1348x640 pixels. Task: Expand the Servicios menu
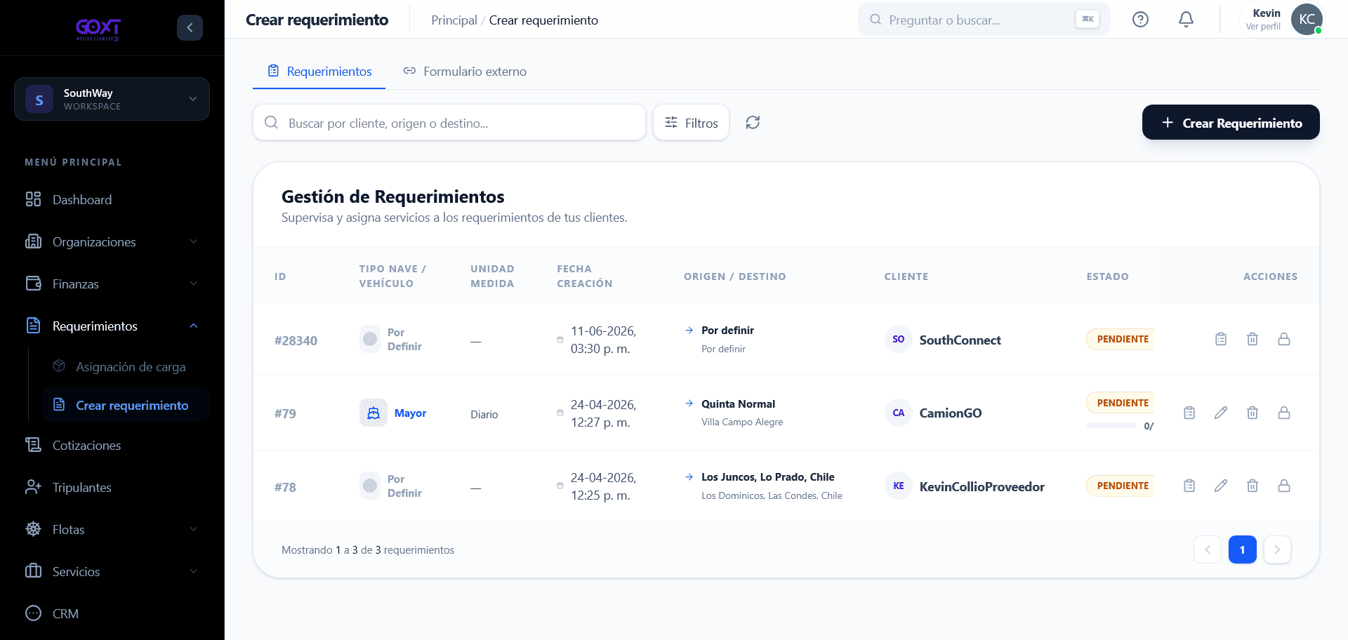pos(112,572)
